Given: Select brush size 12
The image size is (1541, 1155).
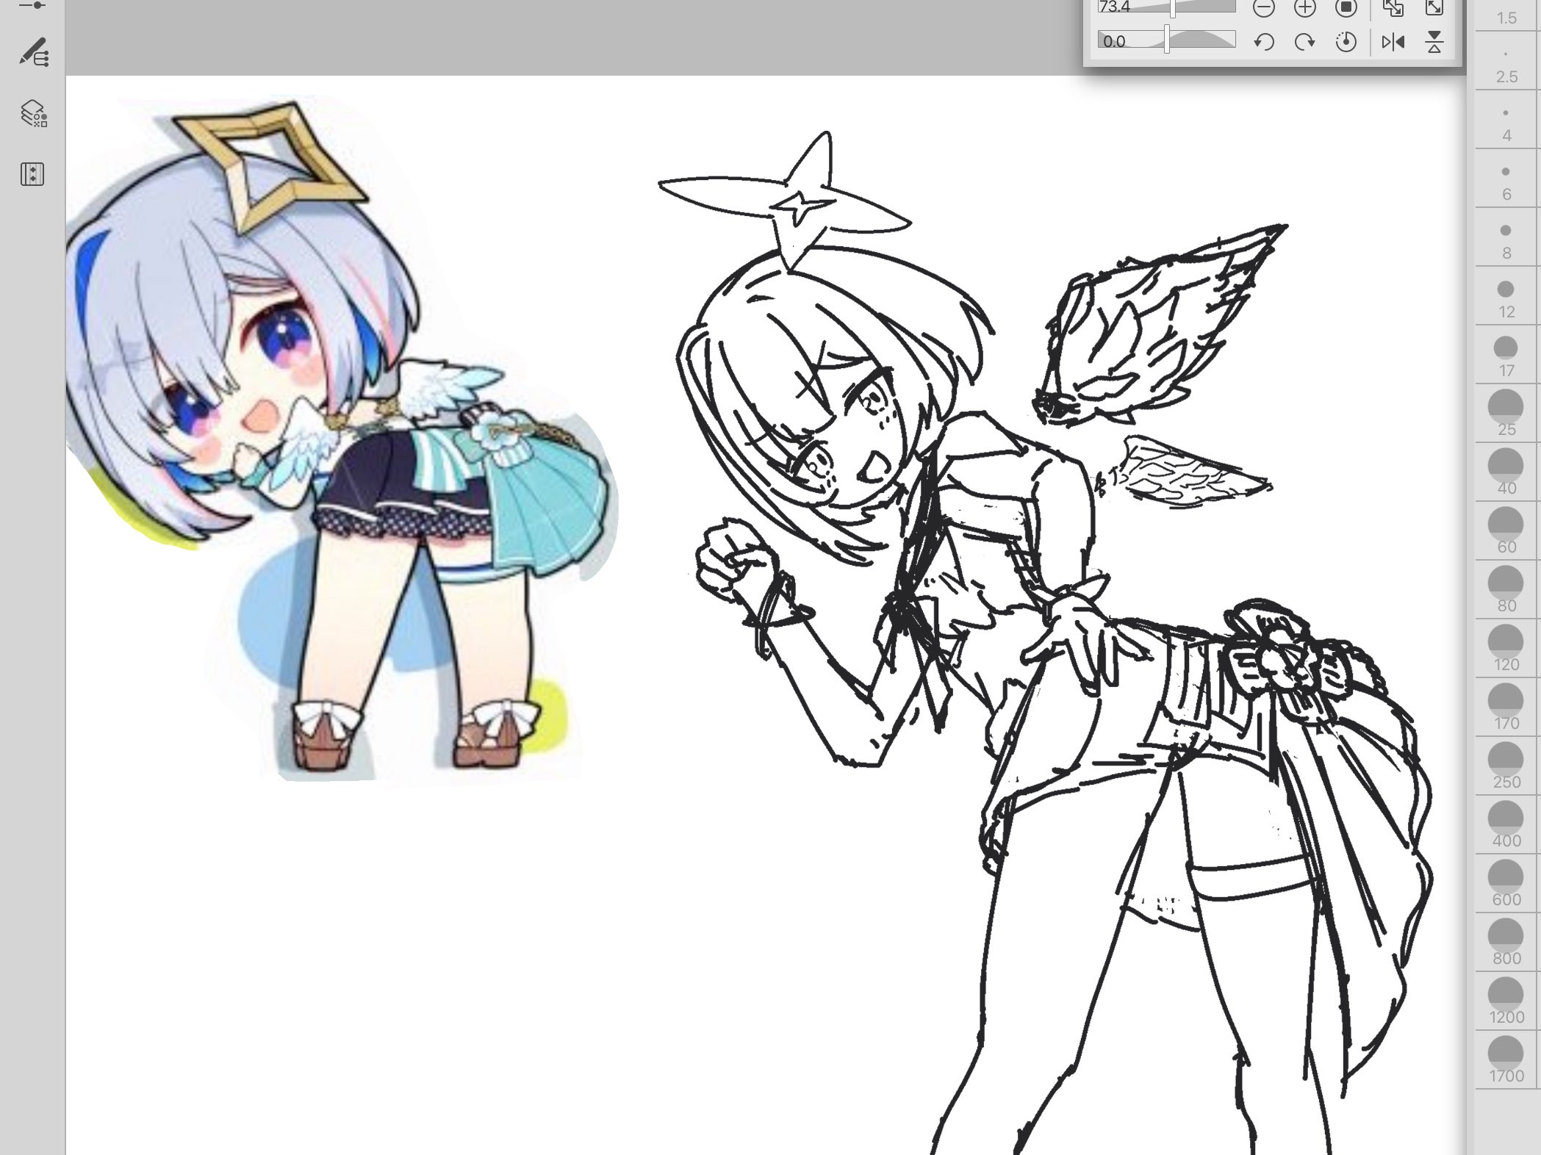Looking at the screenshot, I should (x=1506, y=297).
